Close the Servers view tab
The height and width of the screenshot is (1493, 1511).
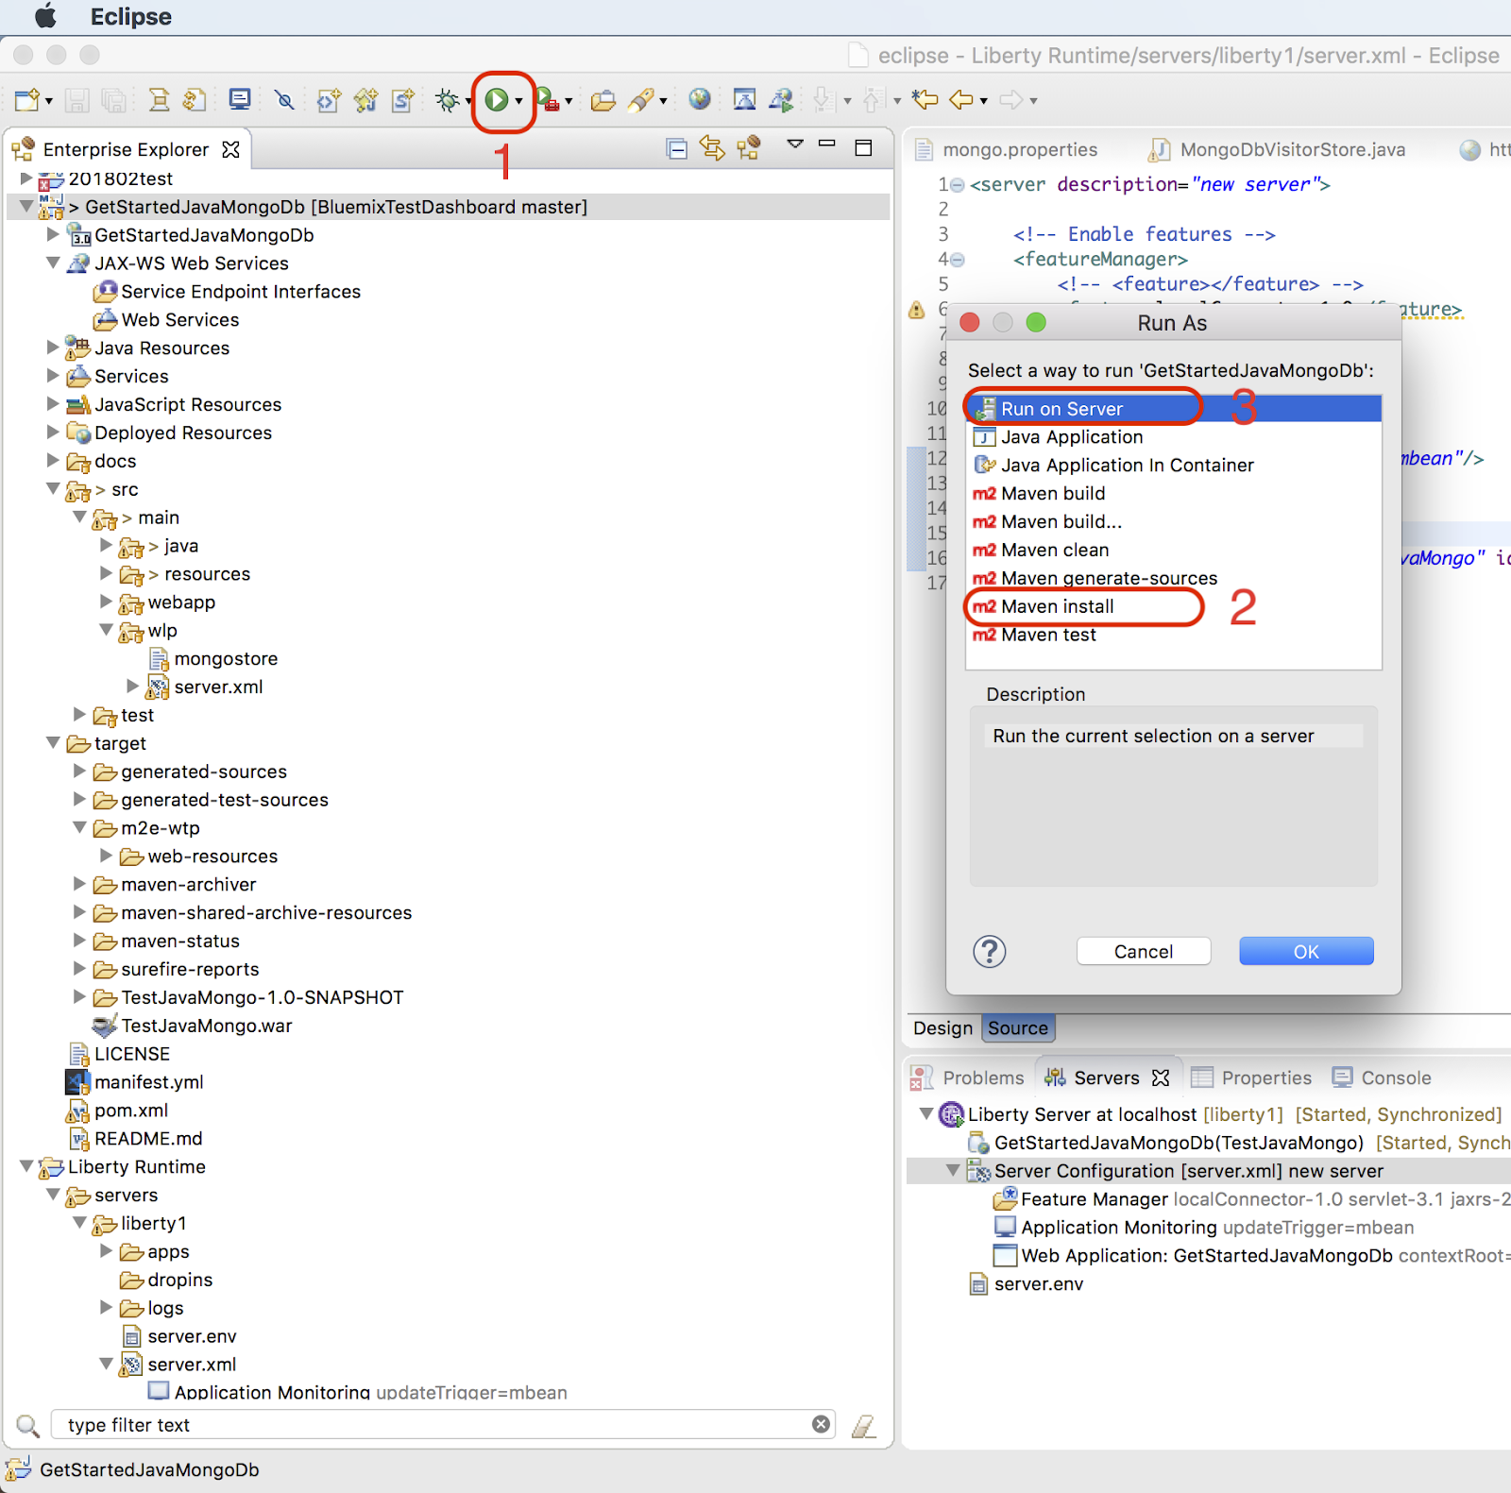point(1162,1077)
